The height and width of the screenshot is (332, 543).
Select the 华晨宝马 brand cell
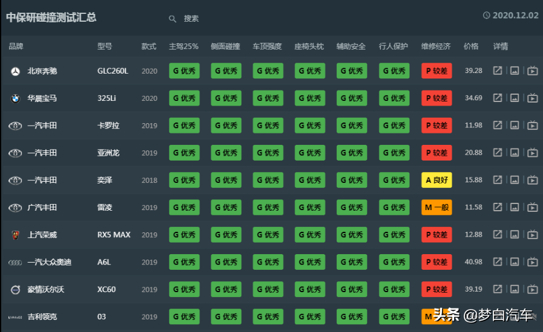pos(42,98)
